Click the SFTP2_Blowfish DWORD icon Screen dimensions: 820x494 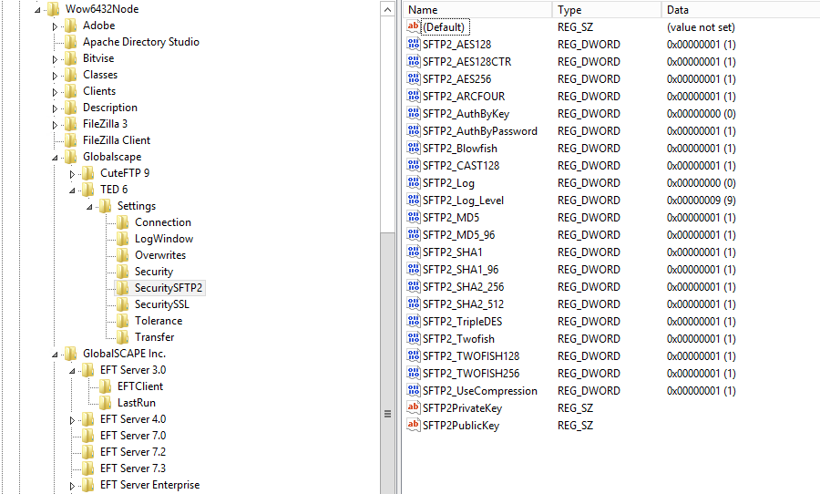click(413, 148)
